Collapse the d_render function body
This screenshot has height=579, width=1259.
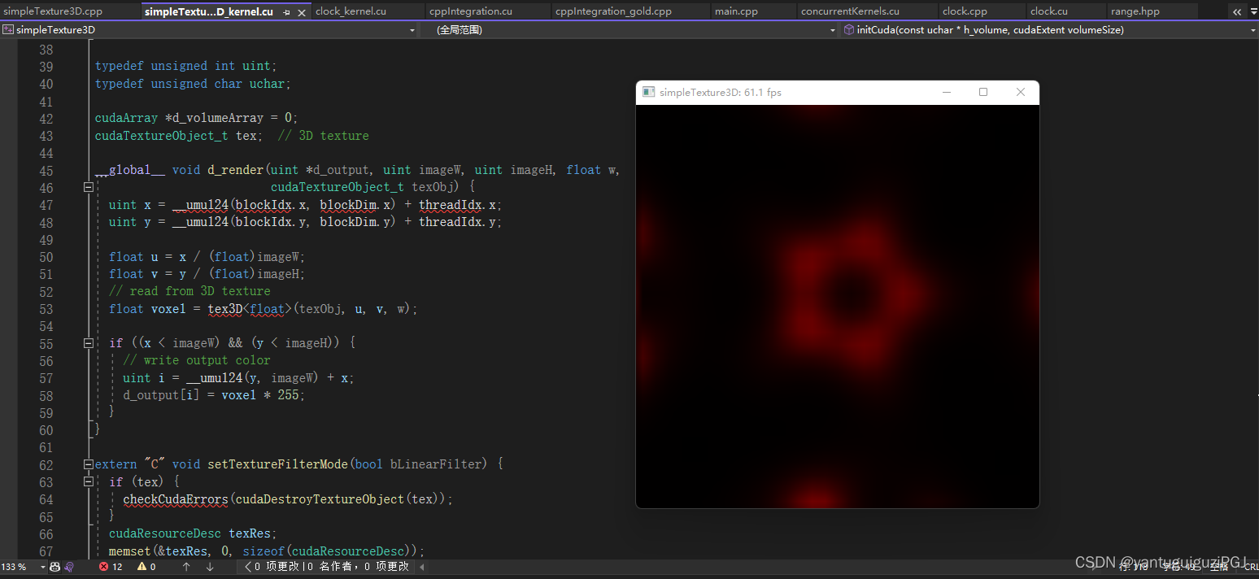pos(88,187)
